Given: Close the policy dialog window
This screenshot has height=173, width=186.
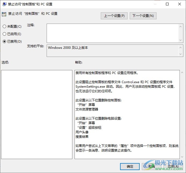Looking at the screenshot, I should click(180, 4).
